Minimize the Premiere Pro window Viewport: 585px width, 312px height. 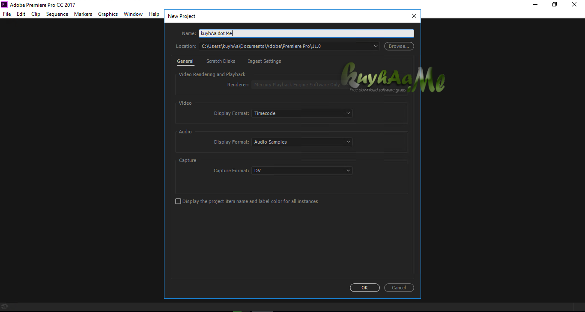click(x=536, y=5)
